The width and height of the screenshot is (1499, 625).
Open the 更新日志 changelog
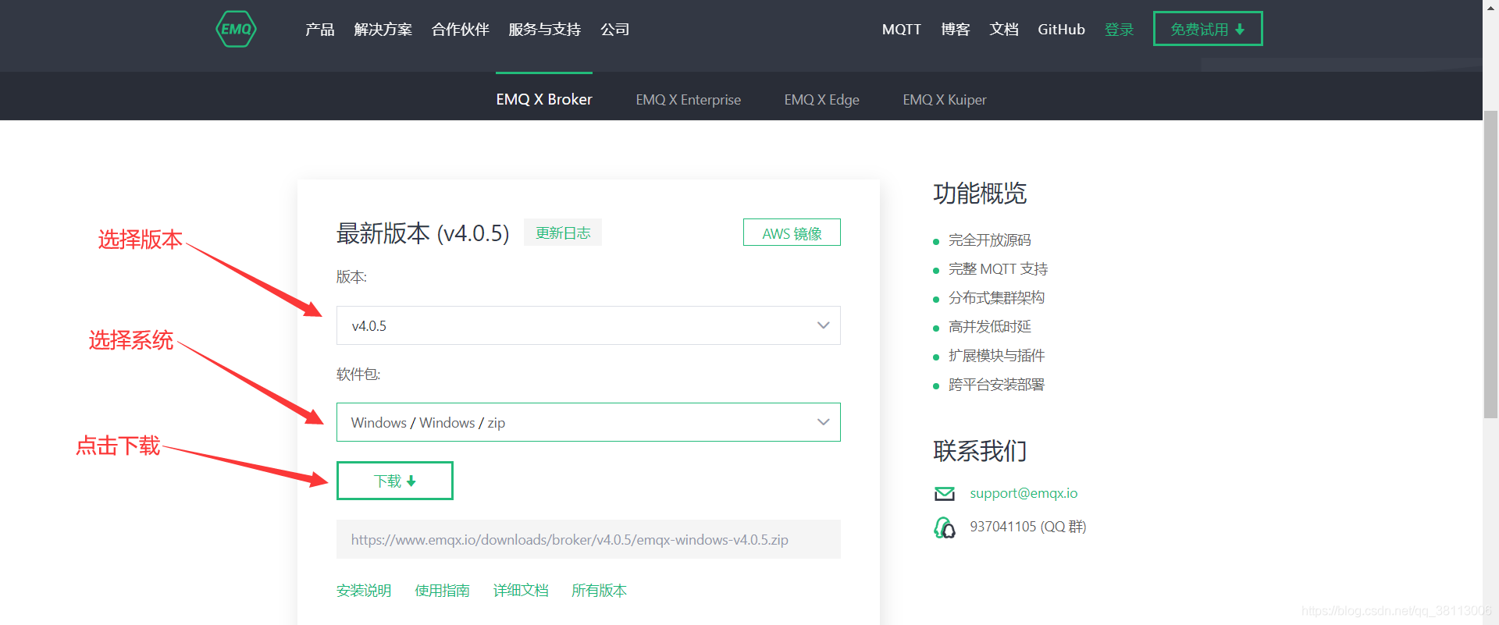click(563, 233)
